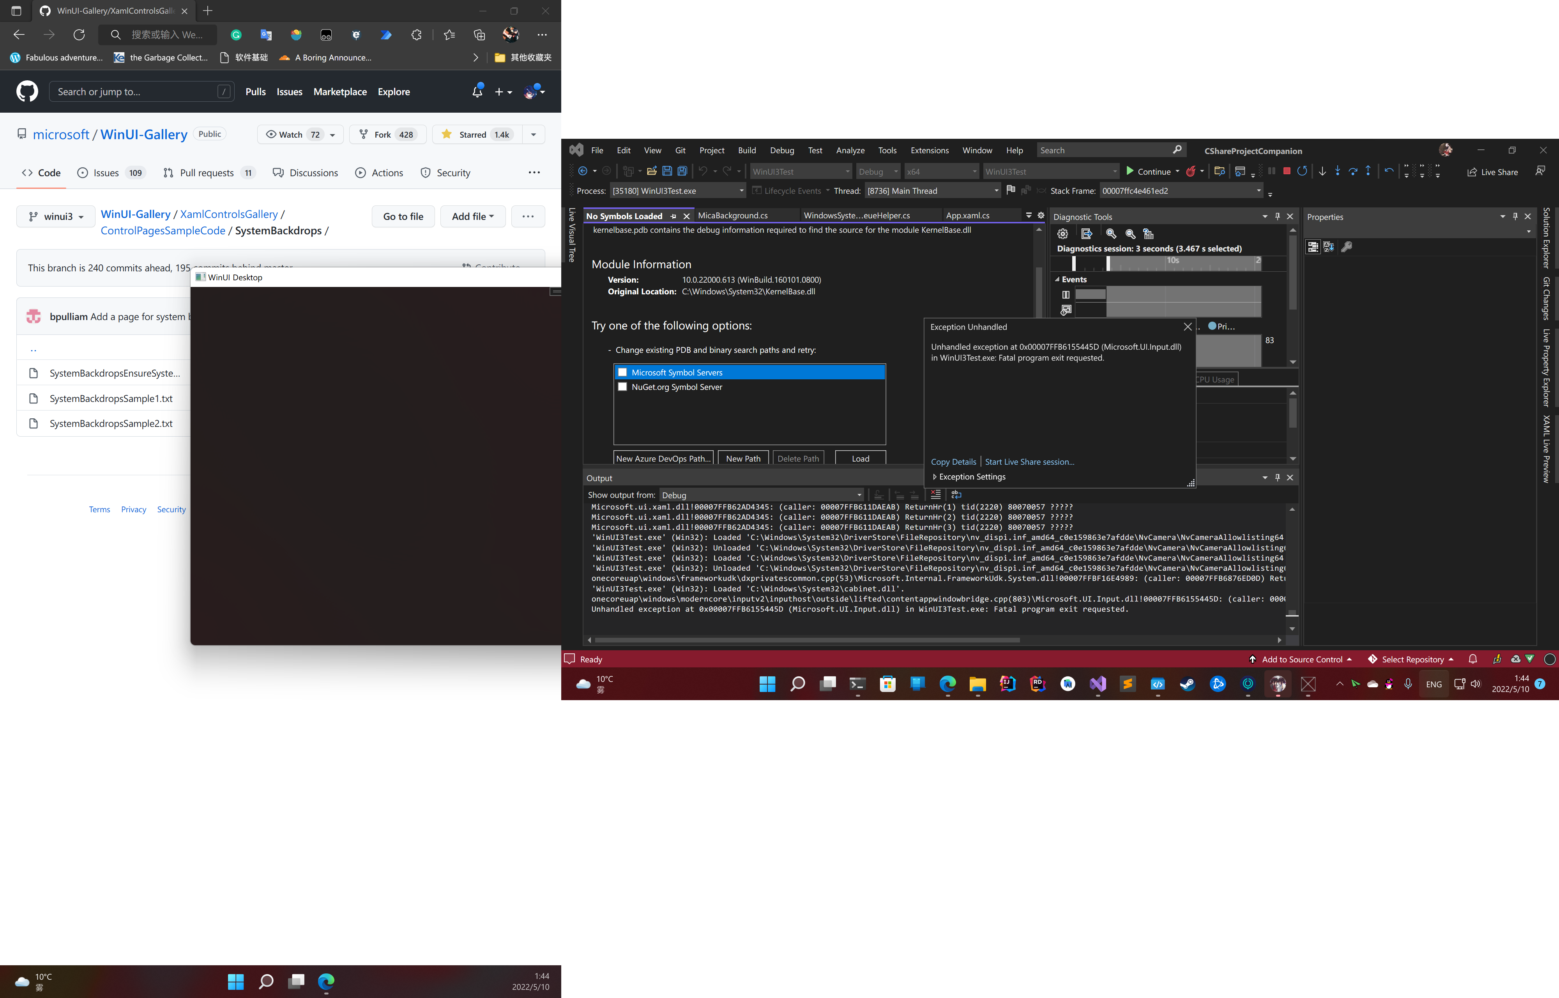
Task: Check the Microsoft Symbol Servers box
Action: [622, 372]
